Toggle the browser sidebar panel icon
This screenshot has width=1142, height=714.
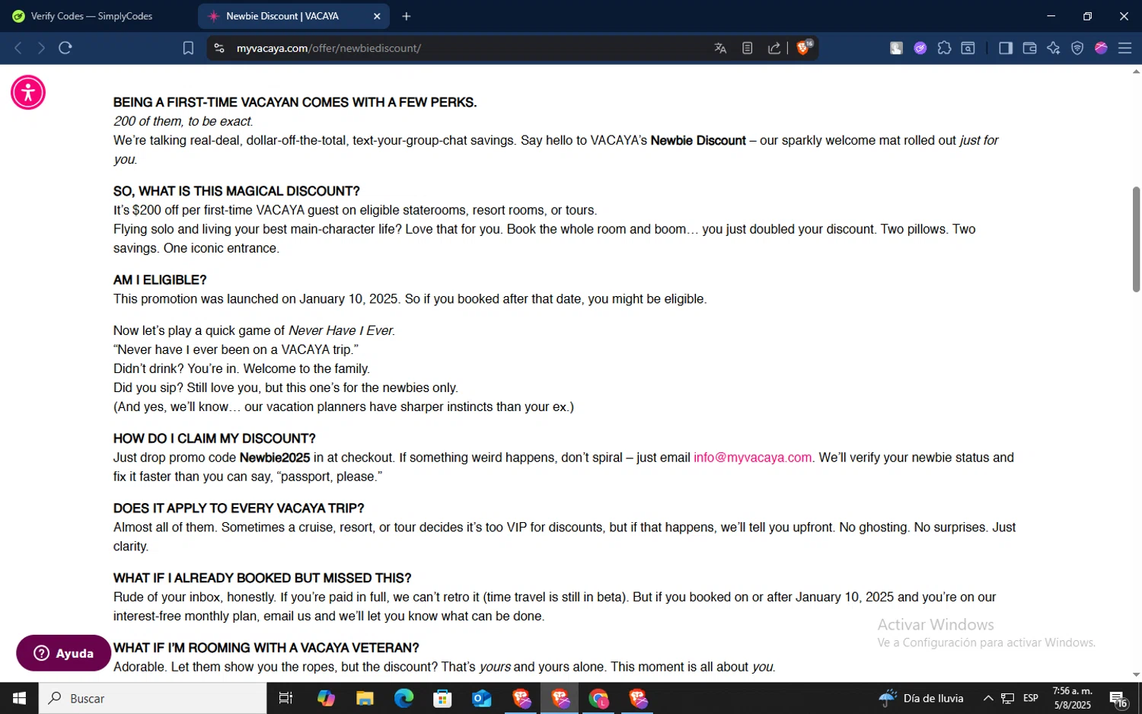pos(1006,48)
